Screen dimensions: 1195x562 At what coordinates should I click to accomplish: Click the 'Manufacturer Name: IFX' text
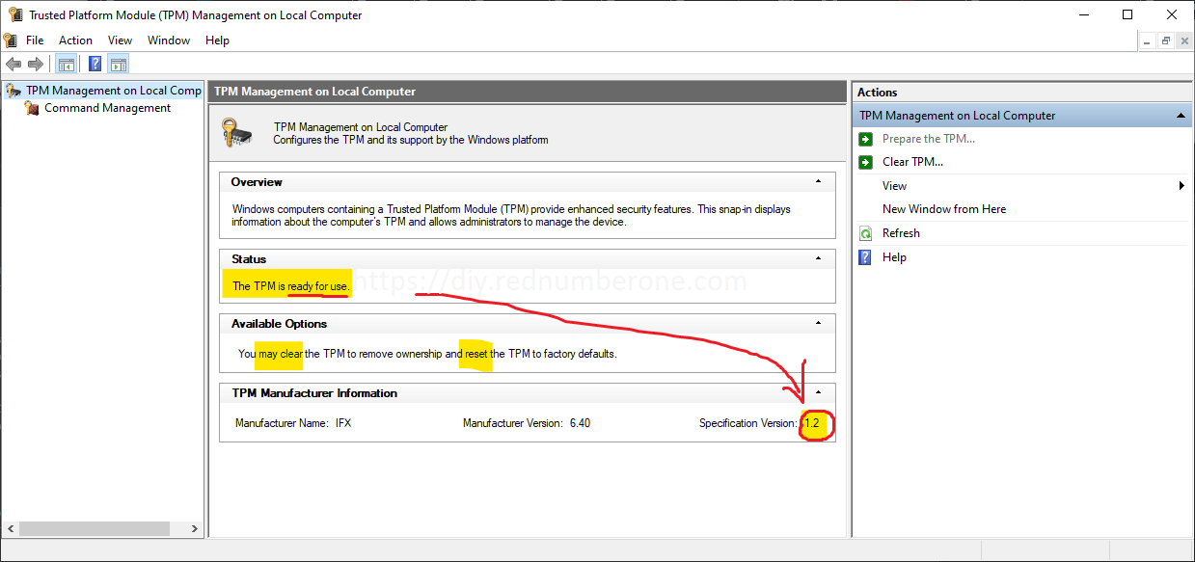point(293,423)
